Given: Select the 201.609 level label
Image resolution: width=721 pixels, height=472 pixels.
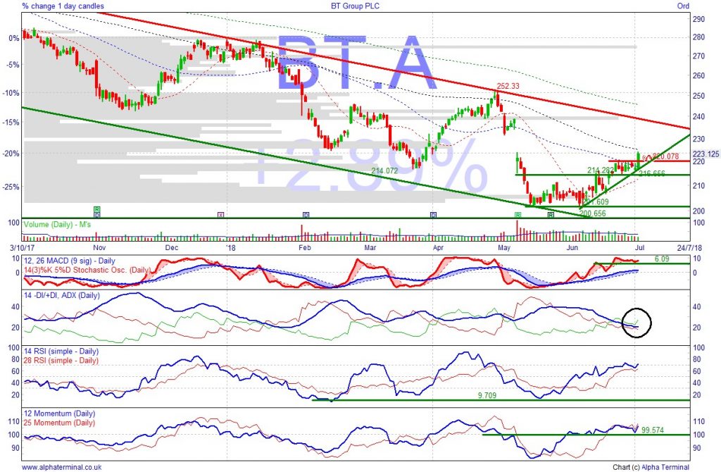Looking at the screenshot, I should coord(596,202).
